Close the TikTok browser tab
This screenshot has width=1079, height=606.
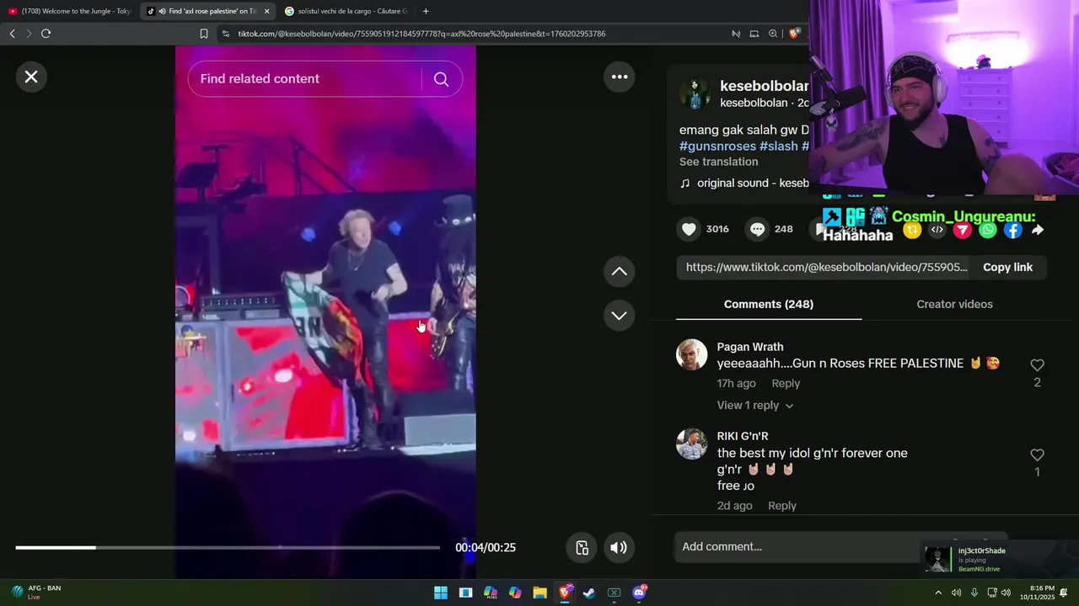(x=267, y=11)
